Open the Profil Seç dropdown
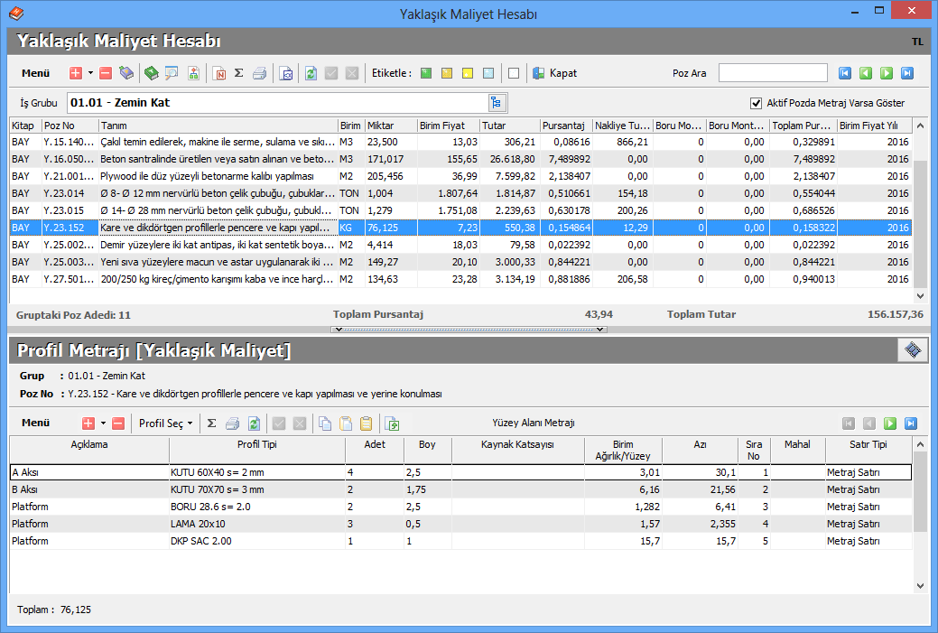This screenshot has width=938, height=633. point(165,423)
